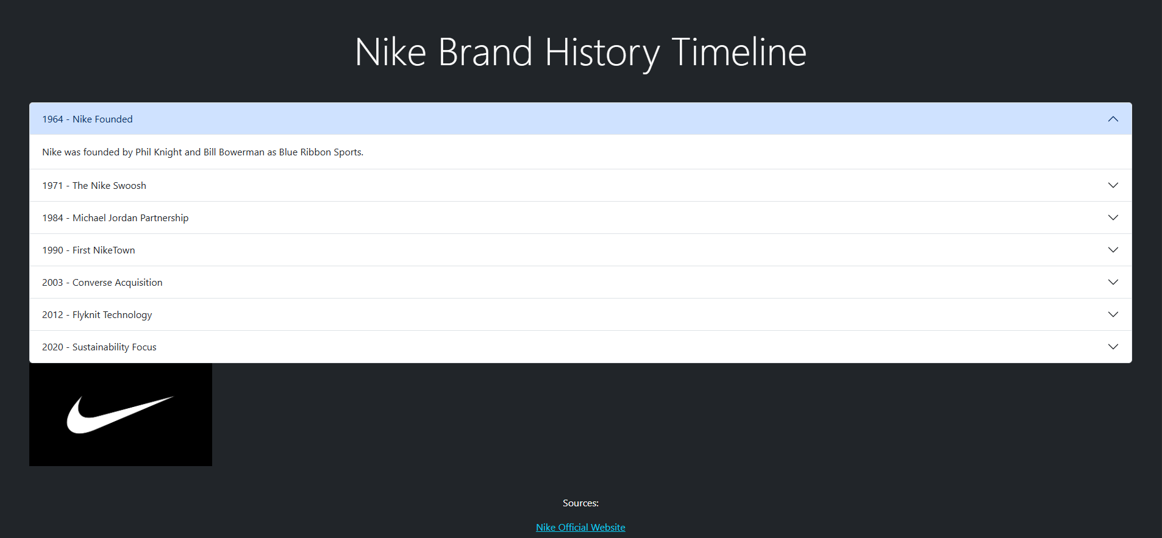Click chevron icon on Sustainability Focus row

pyautogui.click(x=1113, y=347)
